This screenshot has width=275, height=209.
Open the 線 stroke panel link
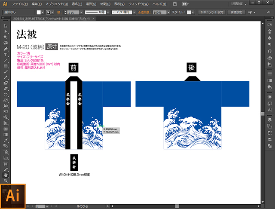(59, 12)
